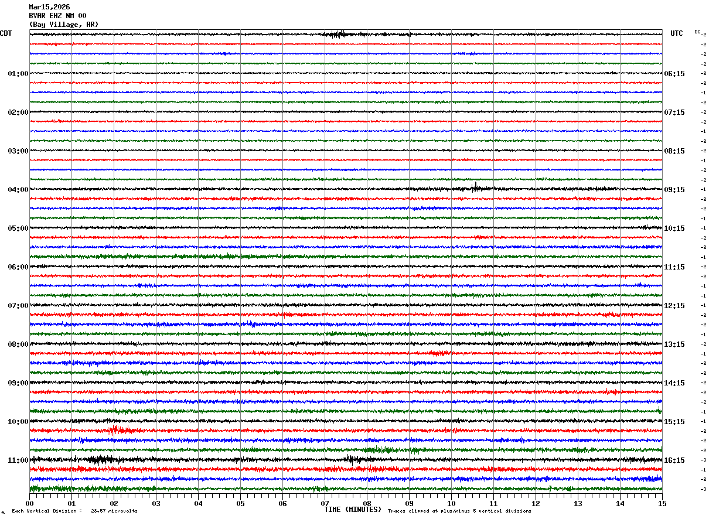This screenshot has width=709, height=519.
Task: Select the '03:00' CDT time label
Action: [18, 151]
